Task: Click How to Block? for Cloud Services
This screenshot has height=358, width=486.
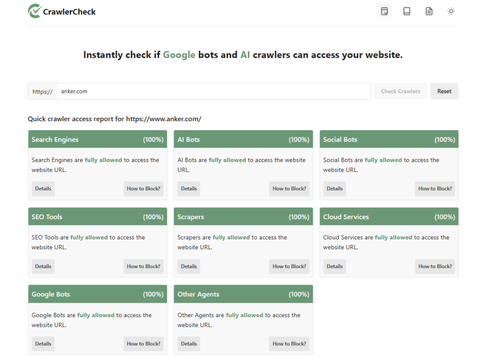Action: click(435, 266)
